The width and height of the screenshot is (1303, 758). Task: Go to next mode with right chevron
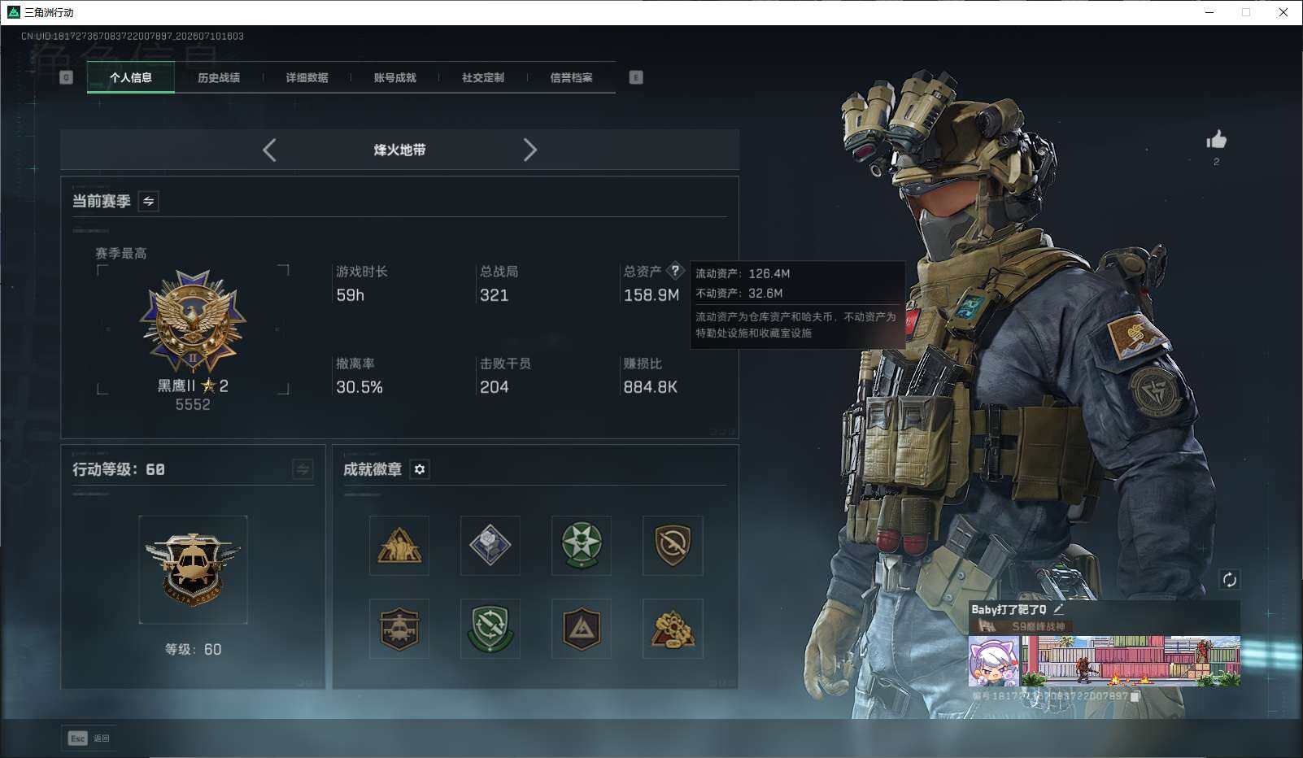point(530,150)
